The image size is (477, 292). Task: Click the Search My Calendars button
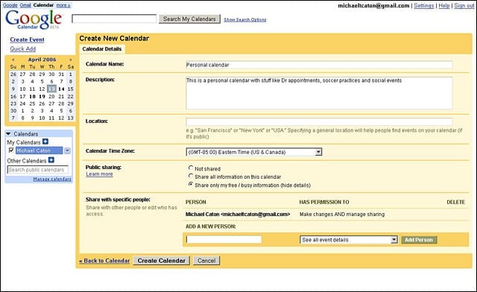(x=189, y=19)
